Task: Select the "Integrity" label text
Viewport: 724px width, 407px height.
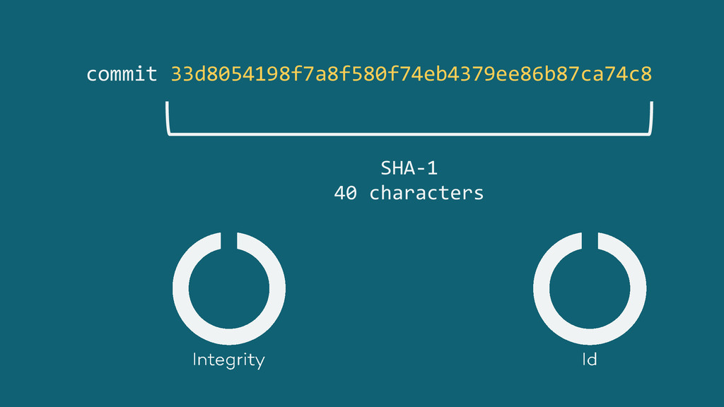Action: [x=228, y=360]
